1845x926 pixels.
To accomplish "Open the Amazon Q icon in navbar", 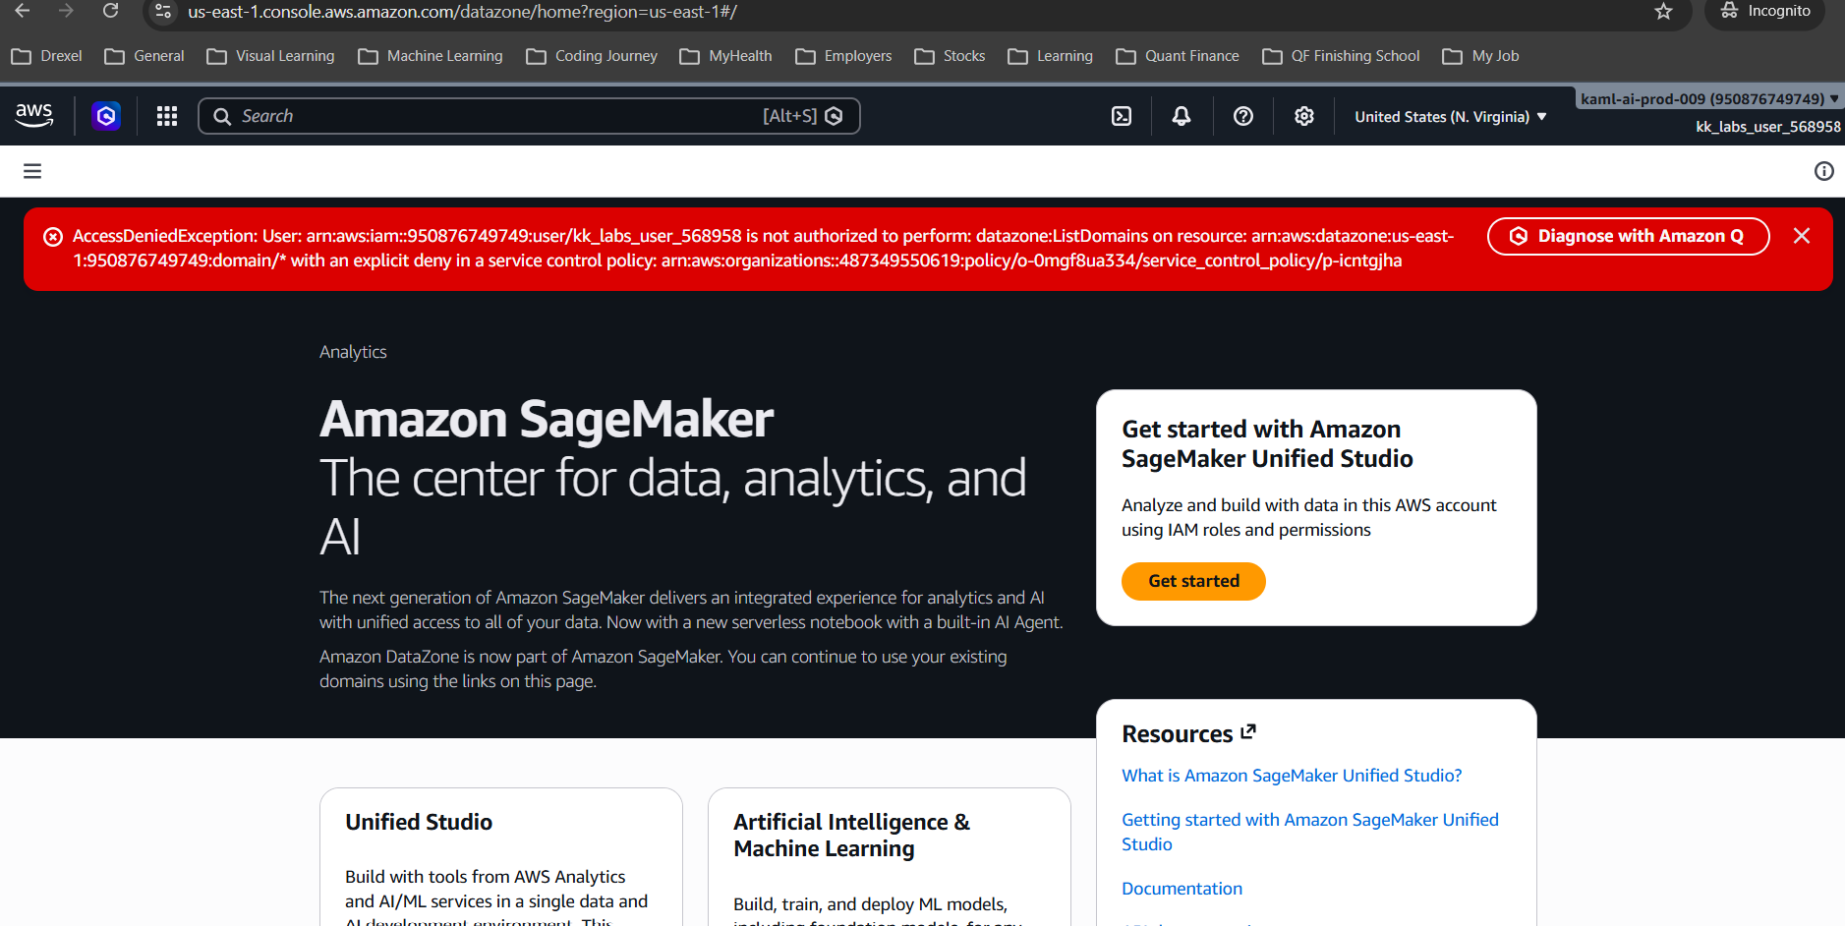I will [106, 116].
